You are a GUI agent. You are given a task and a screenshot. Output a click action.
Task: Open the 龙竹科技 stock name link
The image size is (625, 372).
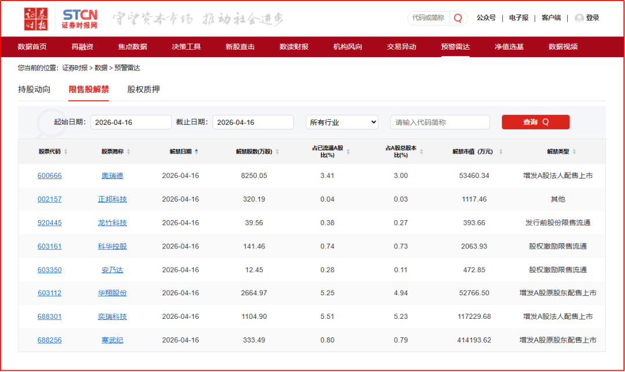[112, 223]
